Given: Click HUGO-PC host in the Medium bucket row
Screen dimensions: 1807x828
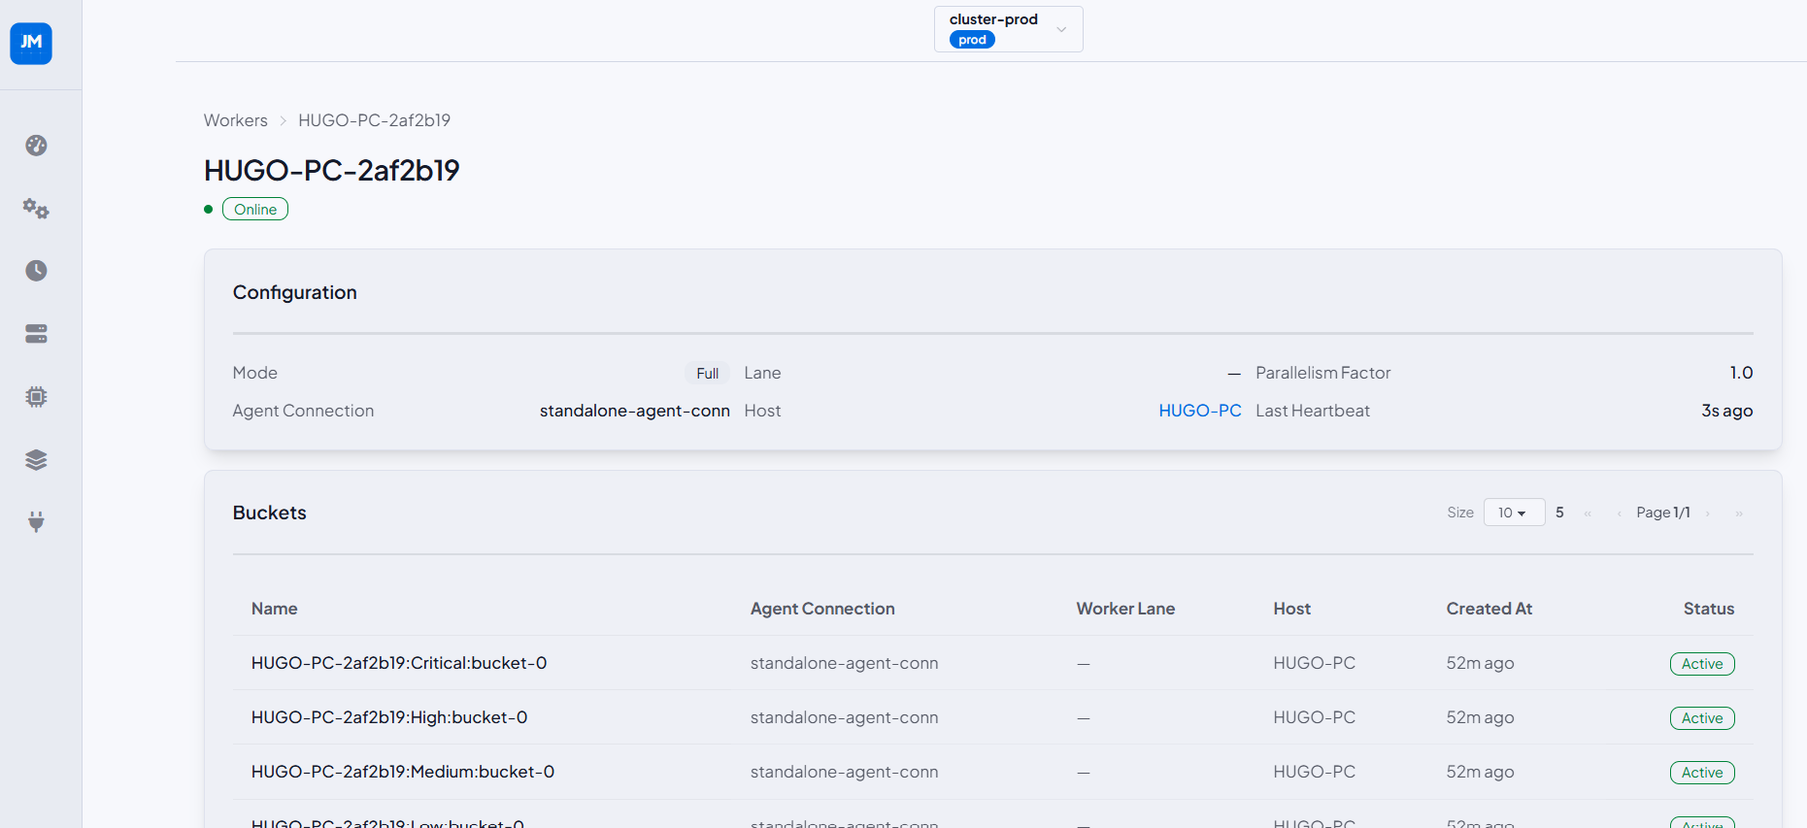Looking at the screenshot, I should pos(1314,772).
